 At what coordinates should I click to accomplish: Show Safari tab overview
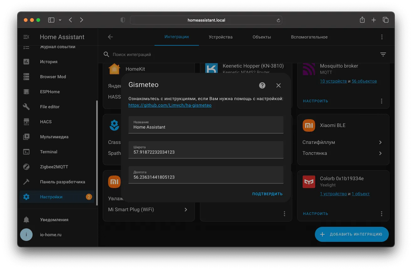(x=386, y=20)
